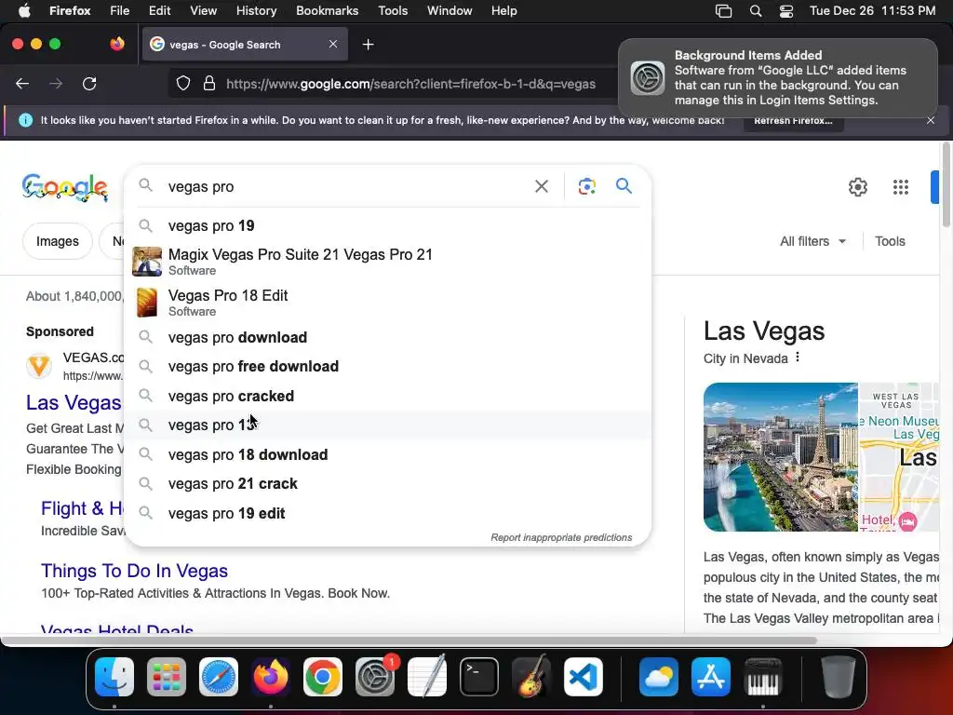Open App Store from the Dock
953x715 pixels.
[x=710, y=677]
